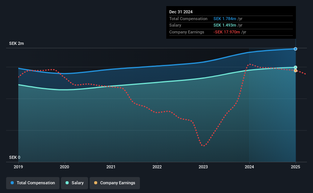Click the SEK 1.493m salary value
This screenshot has height=193, width=313.
point(225,25)
